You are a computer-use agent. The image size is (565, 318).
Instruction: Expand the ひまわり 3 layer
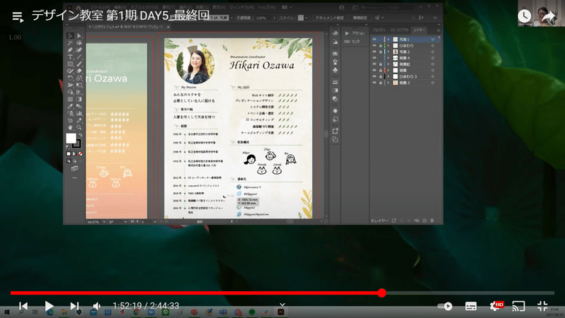click(x=388, y=76)
